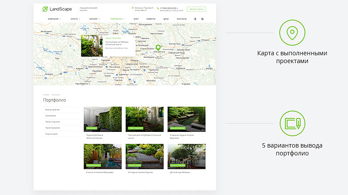Expand the Каталог dropdown menu
Image resolution: width=348 pixels, height=195 pixels.
click(94, 19)
